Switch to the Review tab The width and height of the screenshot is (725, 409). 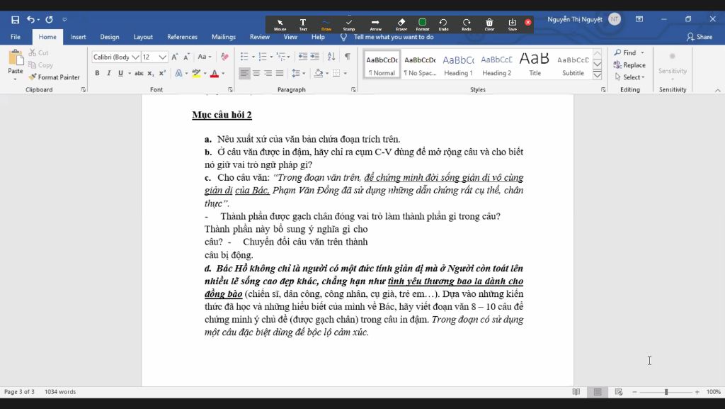[259, 37]
